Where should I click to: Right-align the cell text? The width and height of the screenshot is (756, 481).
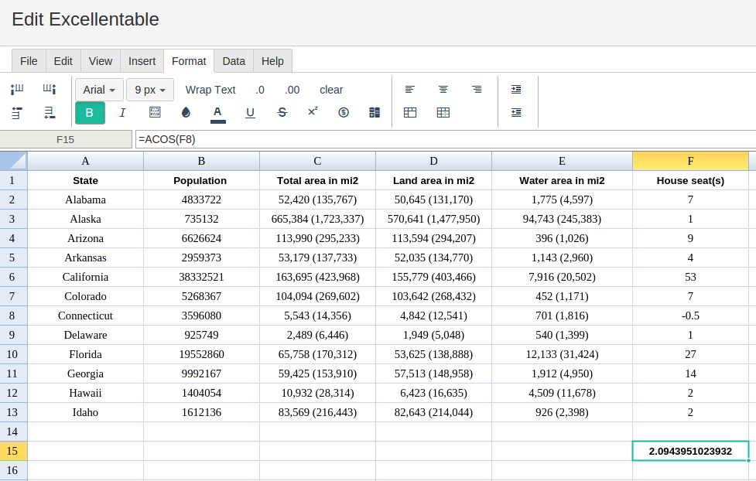pos(477,90)
